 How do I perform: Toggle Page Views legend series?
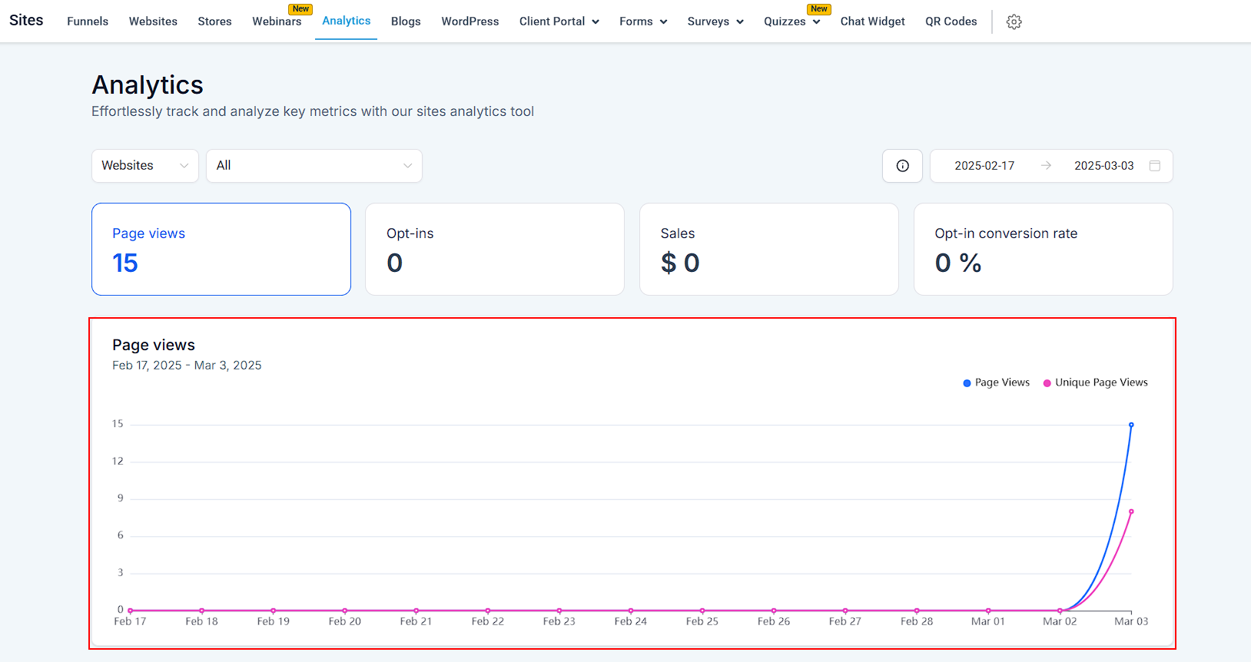tap(996, 382)
